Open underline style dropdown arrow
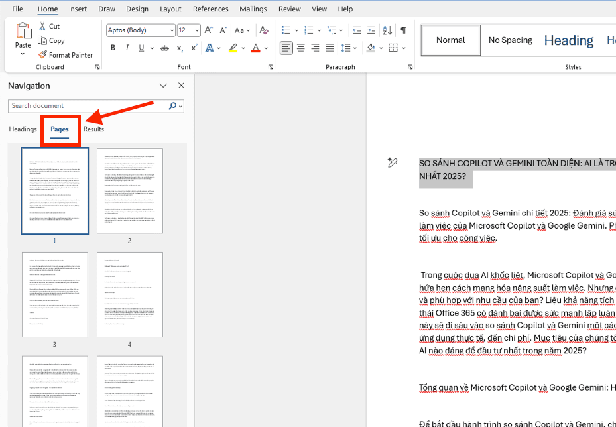 [x=152, y=48]
